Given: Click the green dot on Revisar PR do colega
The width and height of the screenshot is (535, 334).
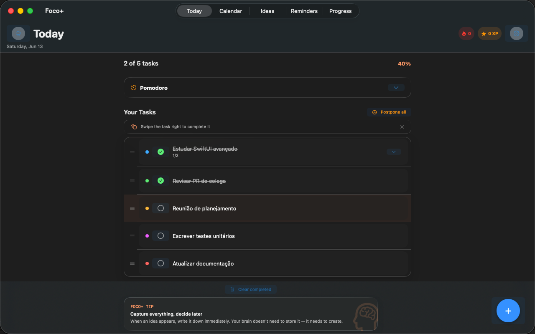Looking at the screenshot, I should click(x=147, y=181).
